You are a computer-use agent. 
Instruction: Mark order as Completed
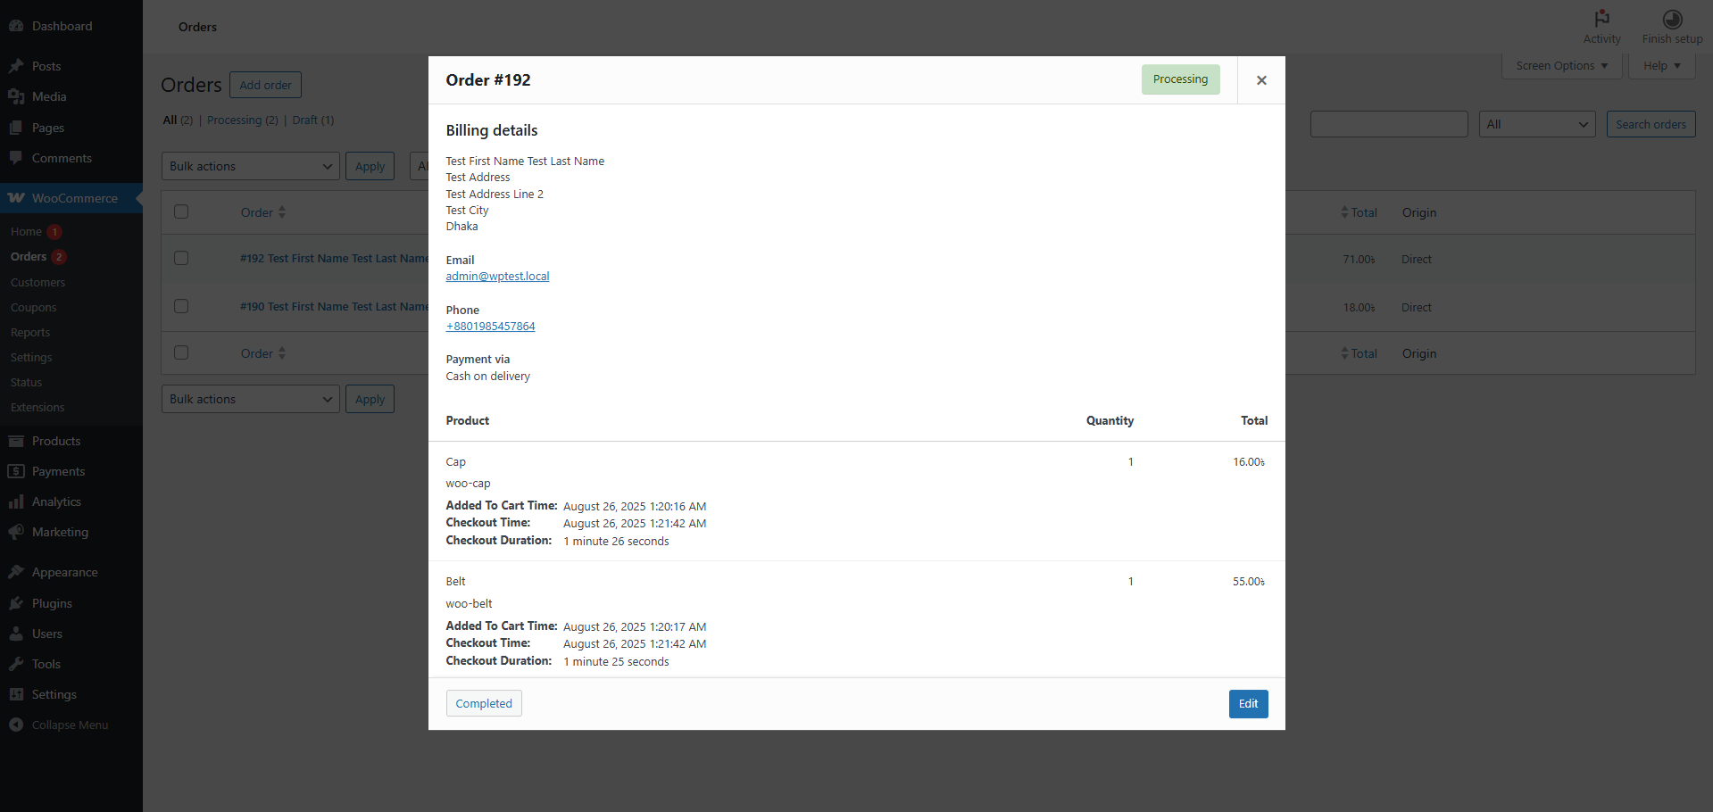(484, 703)
